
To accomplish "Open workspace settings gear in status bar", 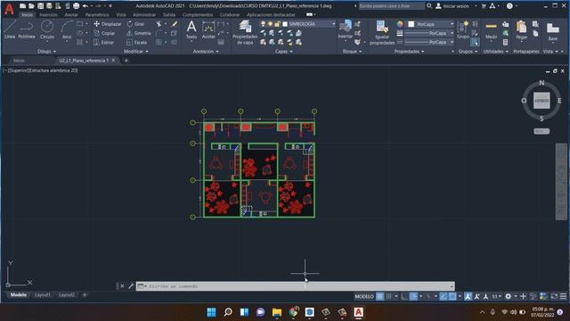I will click(509, 296).
